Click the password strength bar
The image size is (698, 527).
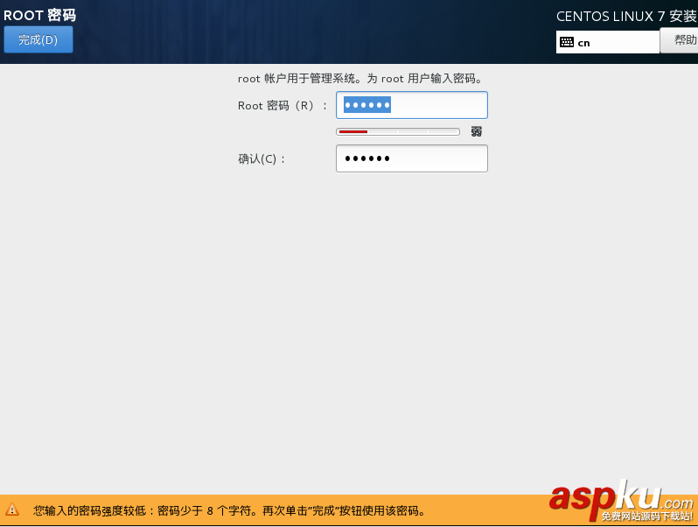click(398, 131)
